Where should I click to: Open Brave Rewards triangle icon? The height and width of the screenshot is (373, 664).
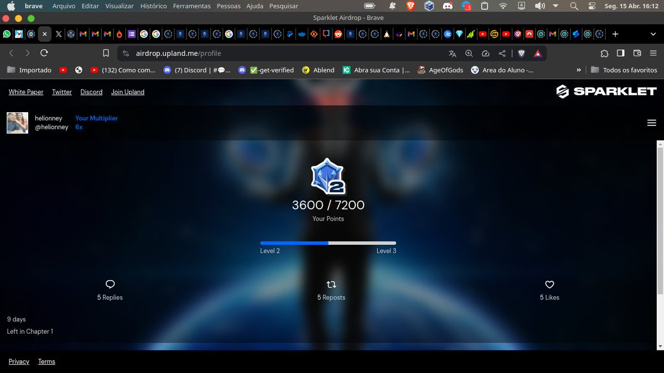coord(537,54)
